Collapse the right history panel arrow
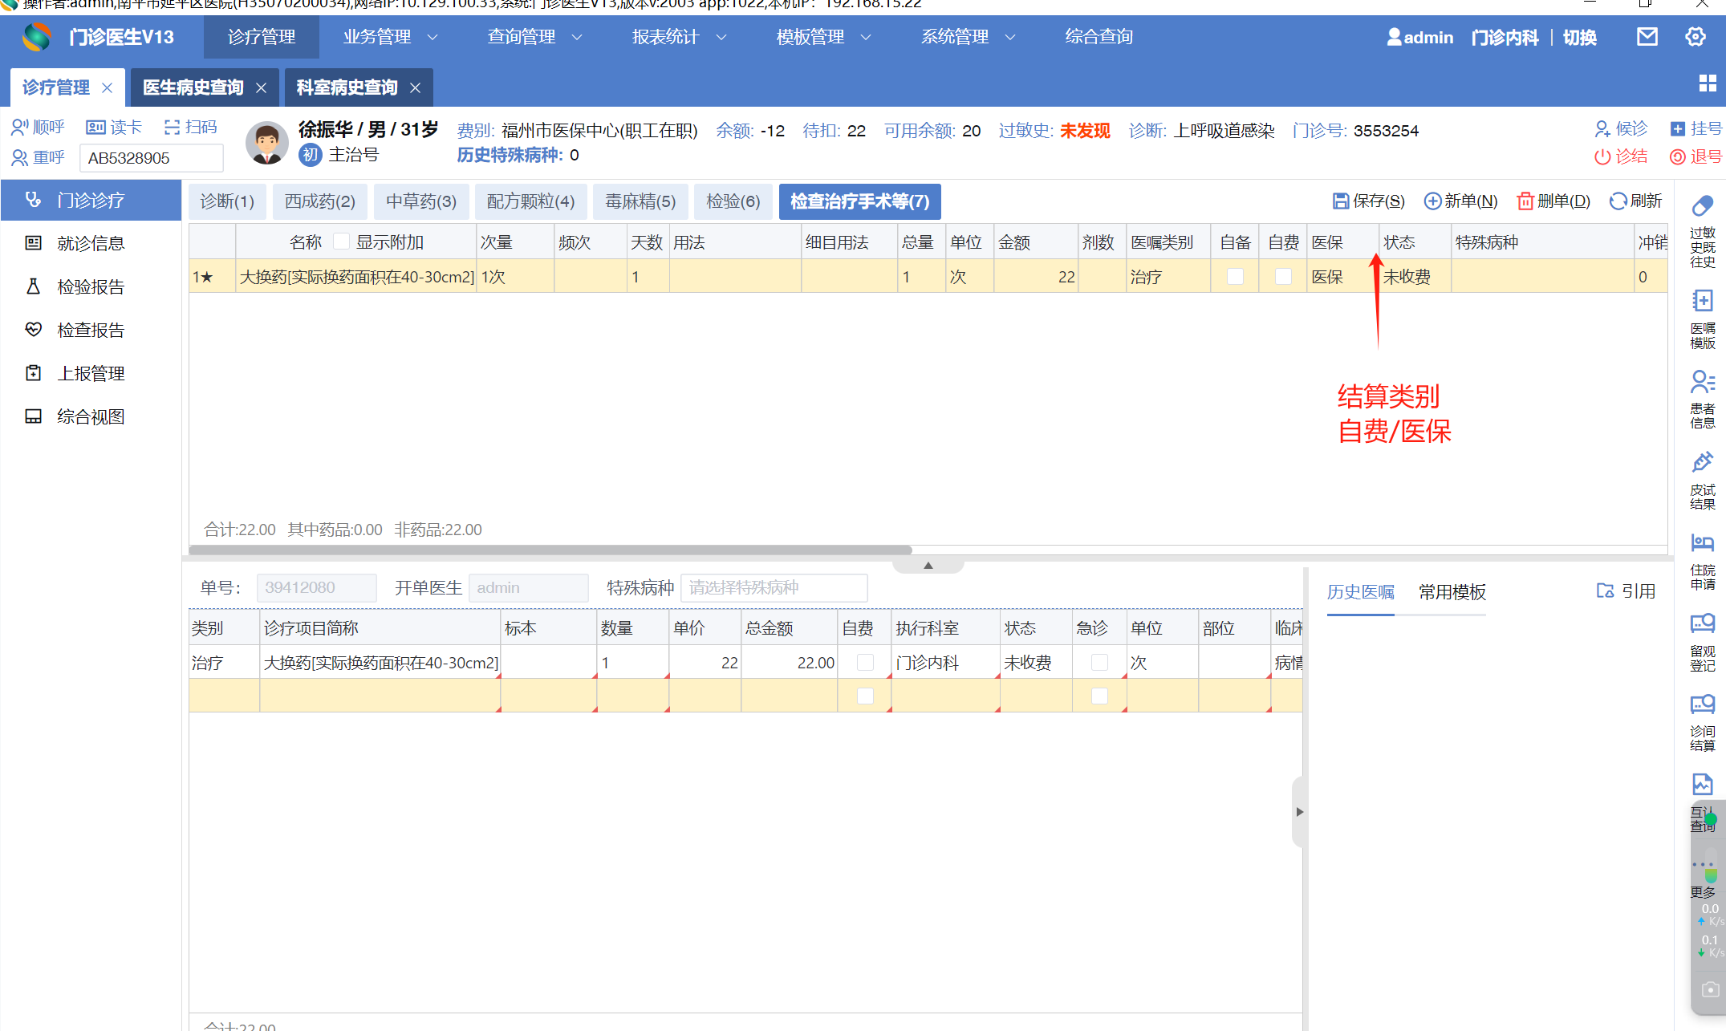 tap(1299, 812)
